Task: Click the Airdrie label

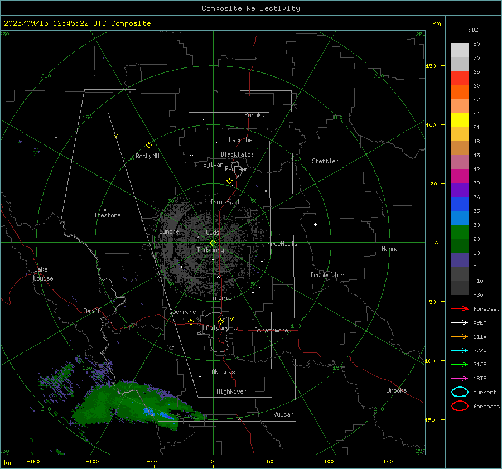Action: pos(220,298)
